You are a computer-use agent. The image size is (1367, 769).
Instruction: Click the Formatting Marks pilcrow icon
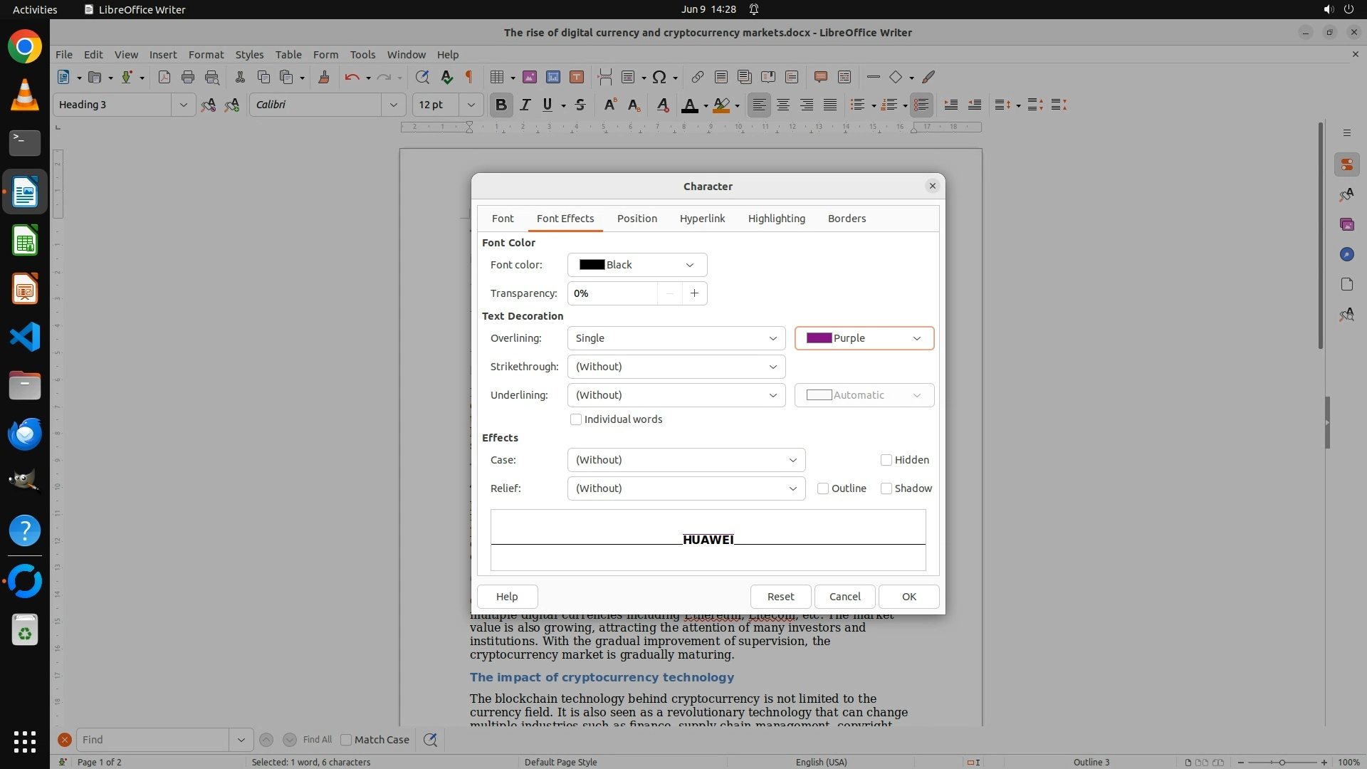point(468,77)
